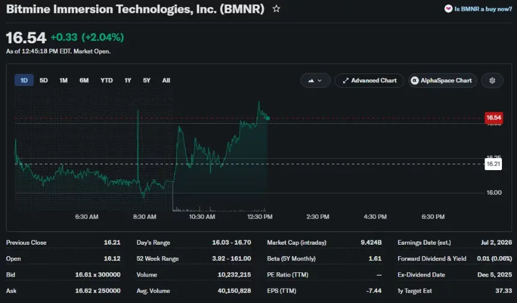
Task: Click the red 16.54 current price label
Action: (x=494, y=118)
